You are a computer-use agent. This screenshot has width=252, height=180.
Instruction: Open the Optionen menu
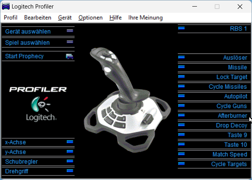click(90, 17)
